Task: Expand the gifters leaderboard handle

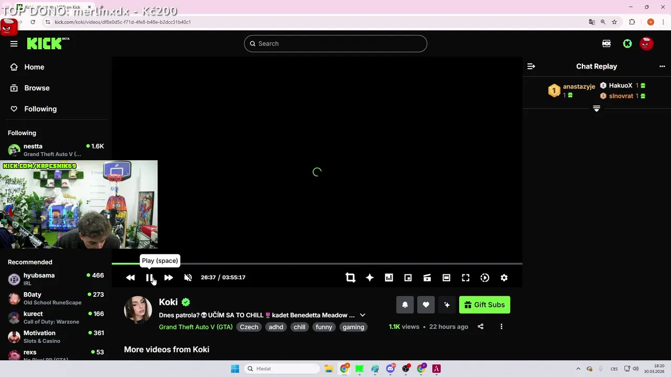Action: [597, 108]
